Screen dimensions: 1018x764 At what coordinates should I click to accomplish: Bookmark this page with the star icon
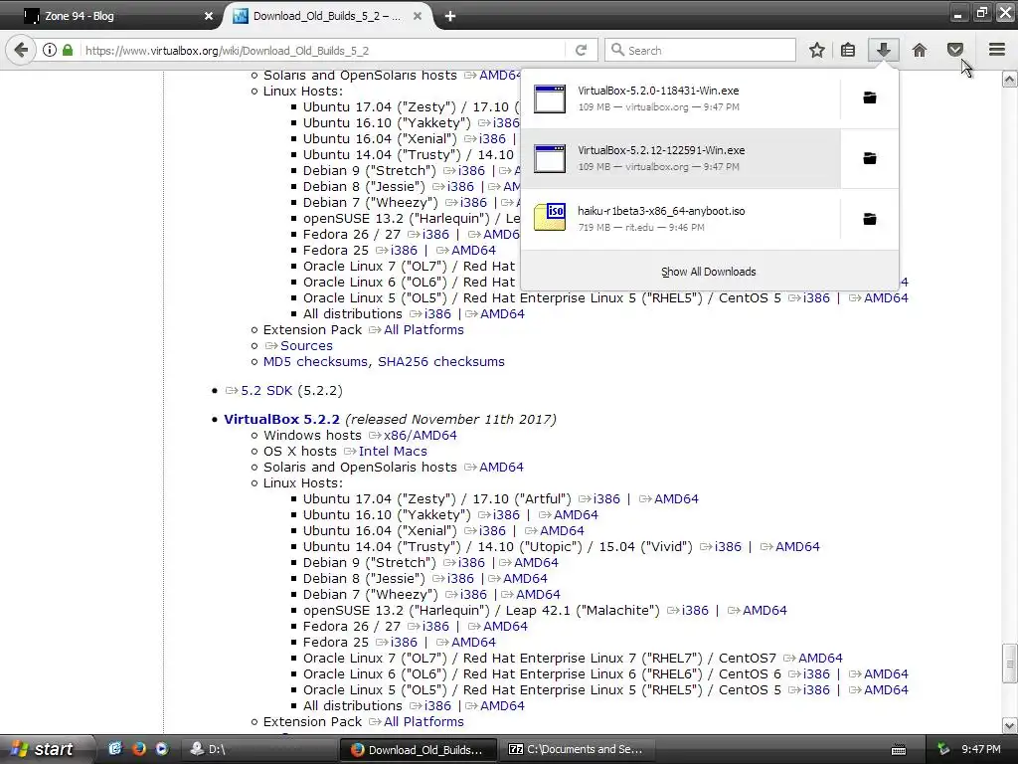[817, 50]
